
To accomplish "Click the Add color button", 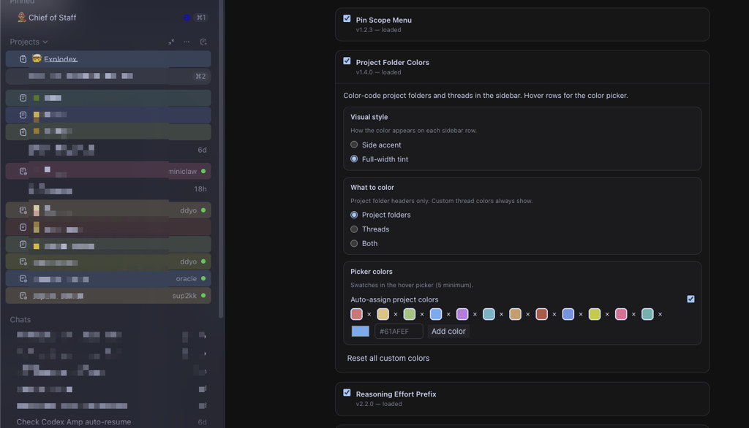I will point(448,331).
